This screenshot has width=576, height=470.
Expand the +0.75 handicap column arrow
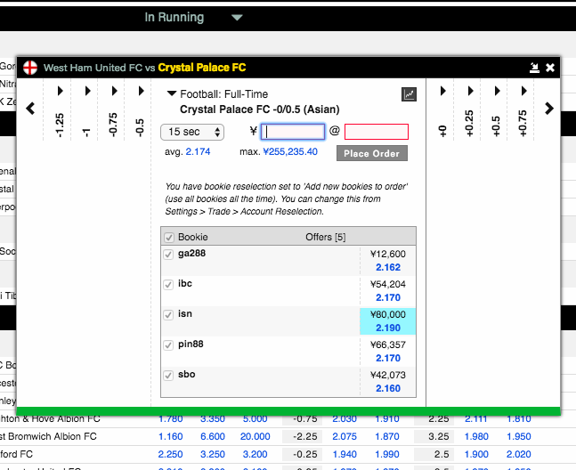tap(523, 91)
